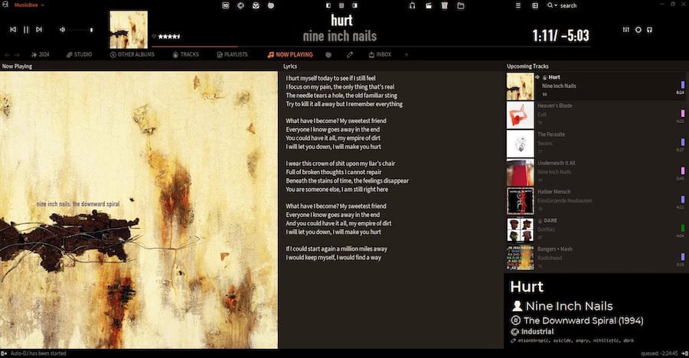Open the headphones icon in the top toolbar
The width and height of the screenshot is (689, 358).
point(412,5)
